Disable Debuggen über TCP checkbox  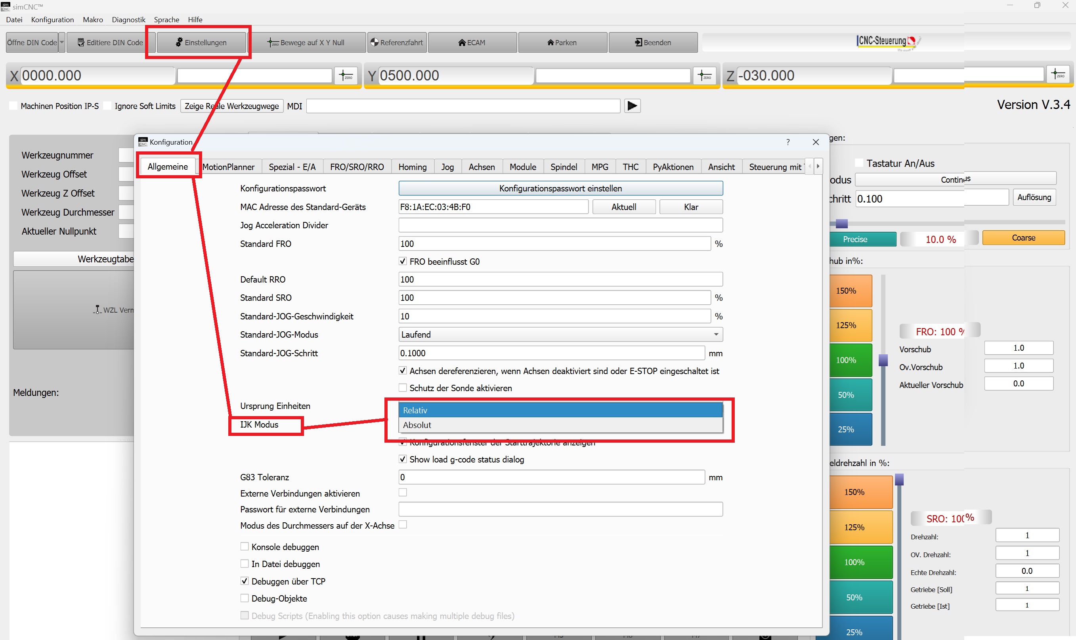(245, 581)
